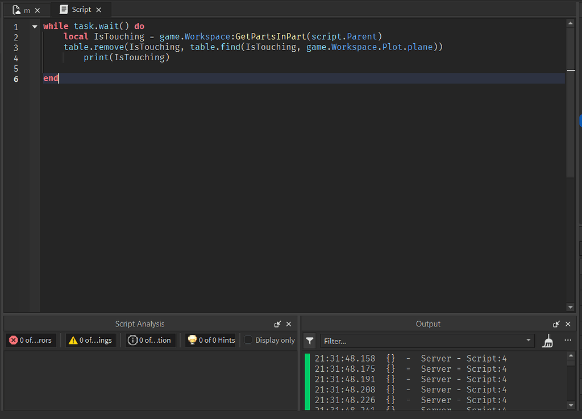The width and height of the screenshot is (582, 419).
Task: Close the Output panel
Action: (568, 324)
